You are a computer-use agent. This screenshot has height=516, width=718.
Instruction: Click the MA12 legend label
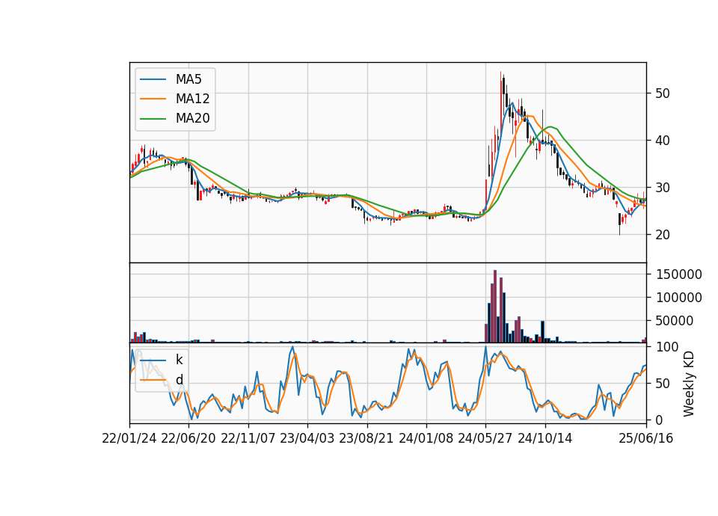pyautogui.click(x=192, y=99)
